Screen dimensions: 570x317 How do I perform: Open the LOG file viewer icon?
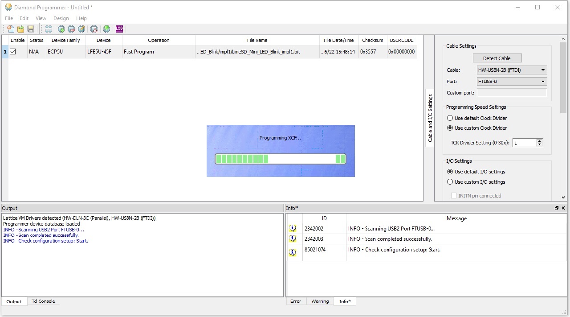(x=119, y=29)
